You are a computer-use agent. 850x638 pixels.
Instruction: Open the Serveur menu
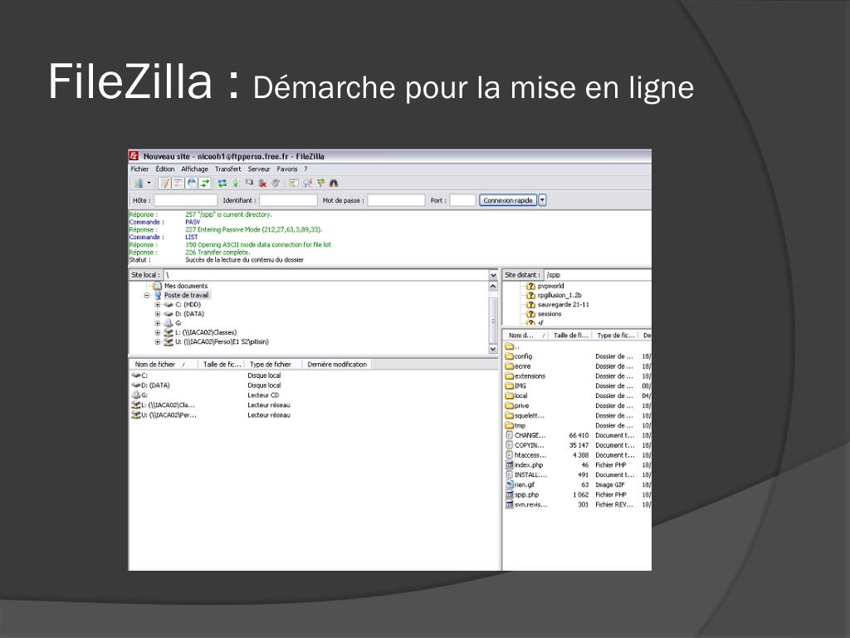259,169
